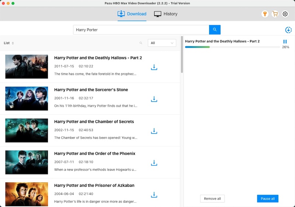295x207 pixels.
Task: Click the Deathly Hallows Part 2 title in results list
Action: [x=98, y=58]
